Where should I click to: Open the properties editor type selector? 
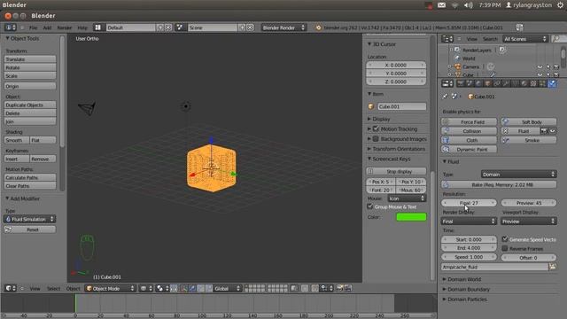pyautogui.click(x=447, y=83)
